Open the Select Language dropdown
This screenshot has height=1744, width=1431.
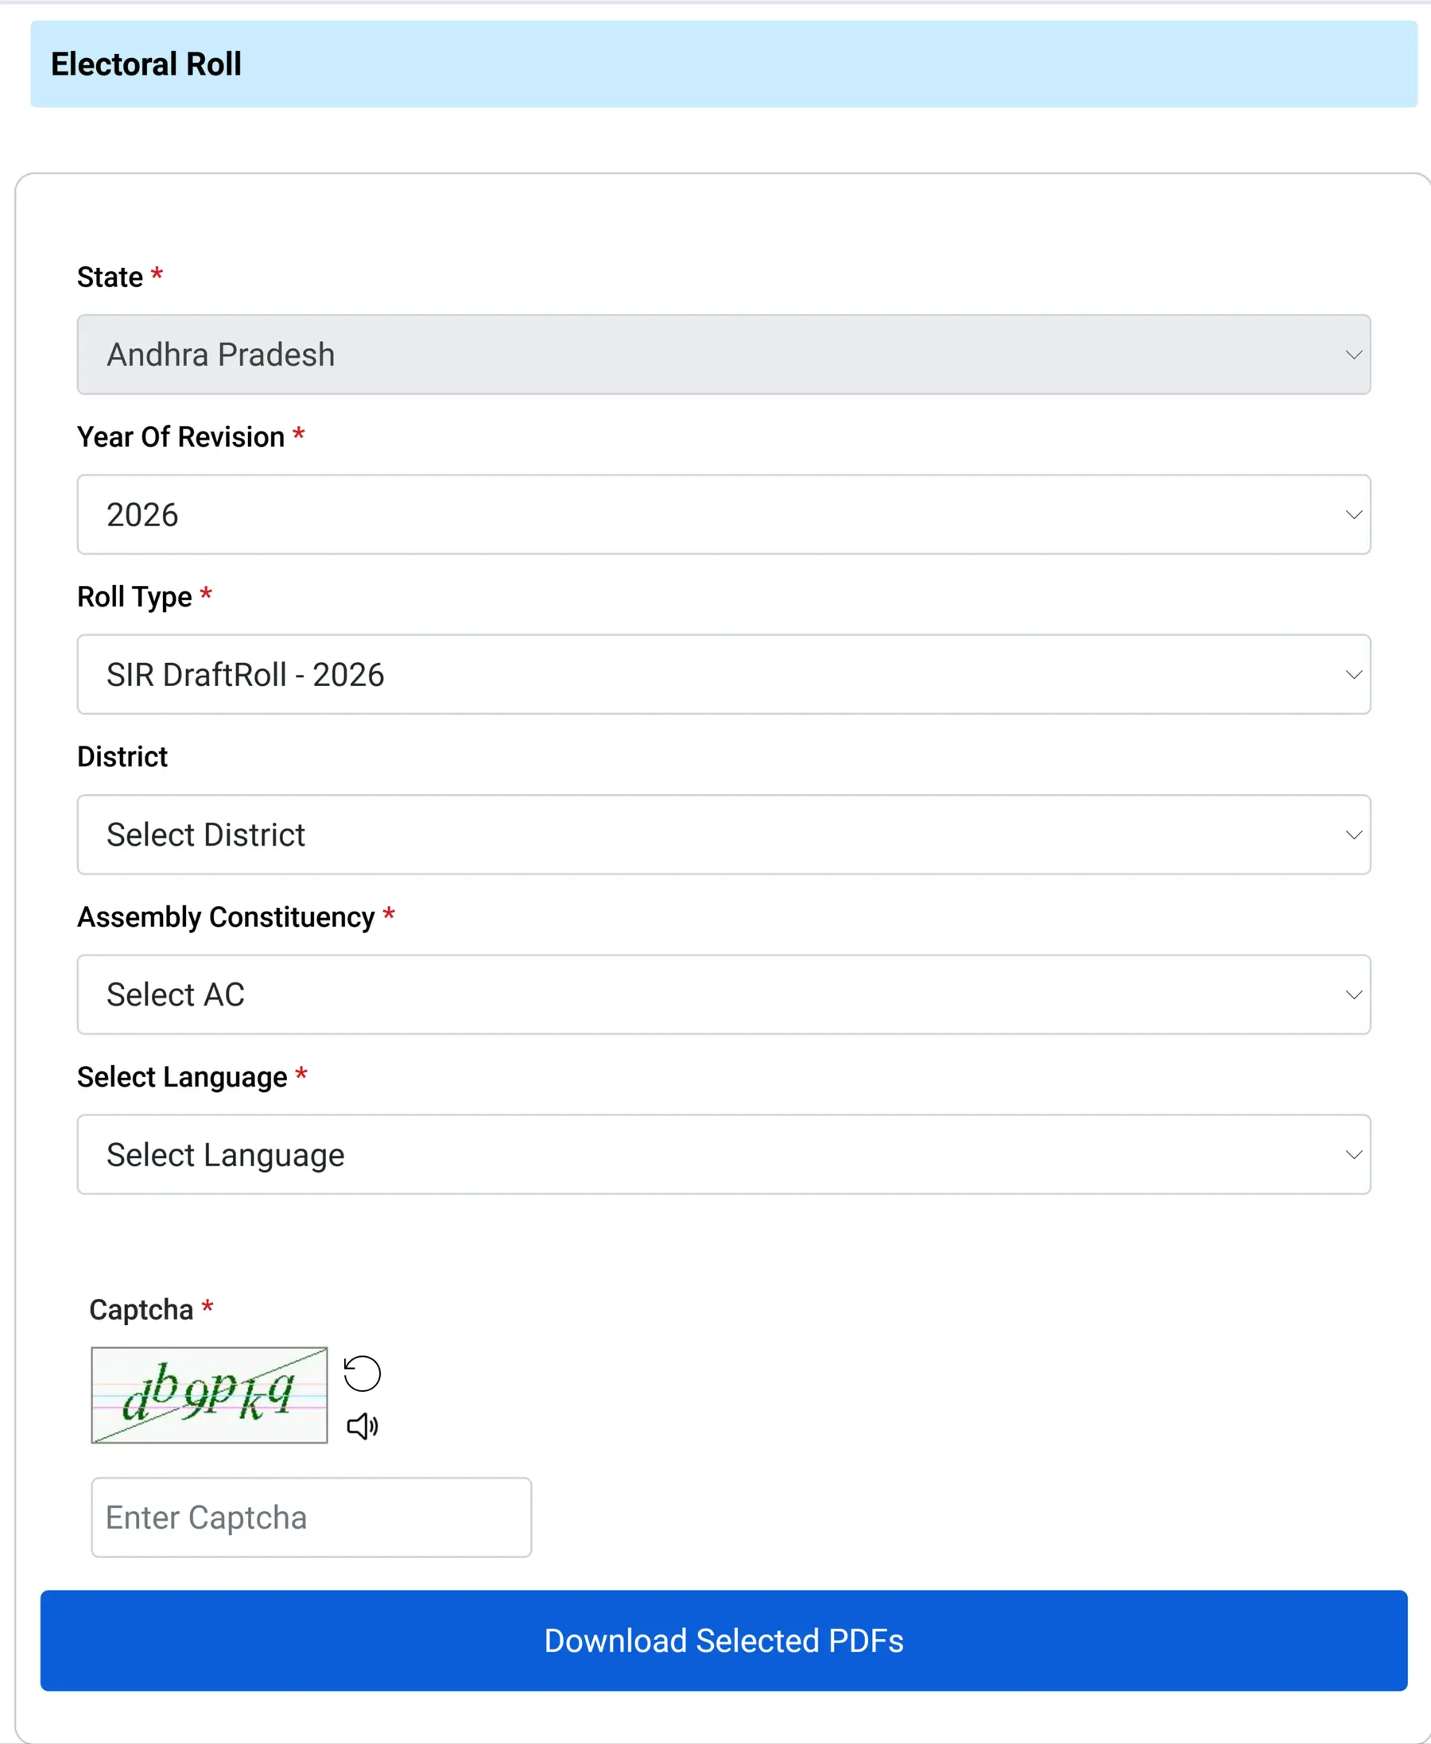(x=723, y=1154)
